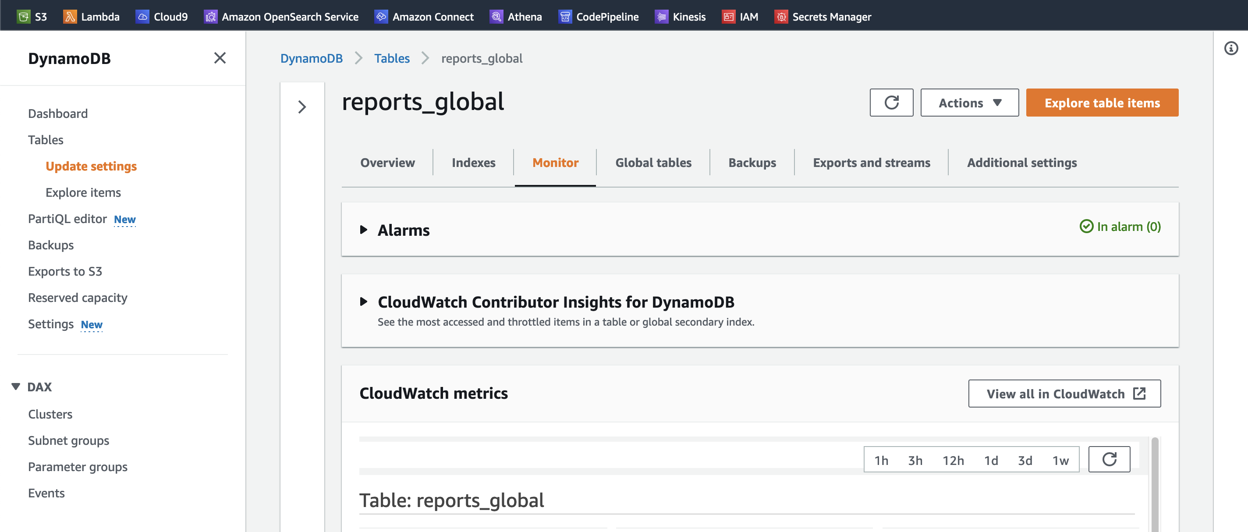Image resolution: width=1248 pixels, height=532 pixels.
Task: Go to Tables breadcrumb link
Action: click(392, 58)
